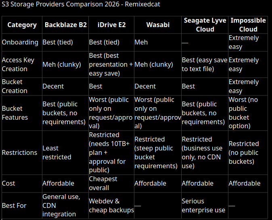The height and width of the screenshot is (220, 272).
Task: Click the Category header cell
Action: point(22,25)
